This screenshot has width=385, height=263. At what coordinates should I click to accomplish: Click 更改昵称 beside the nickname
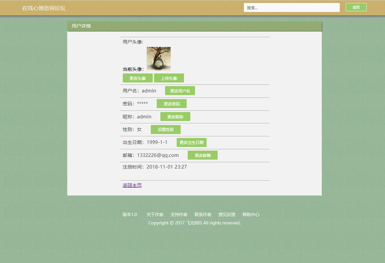point(175,116)
